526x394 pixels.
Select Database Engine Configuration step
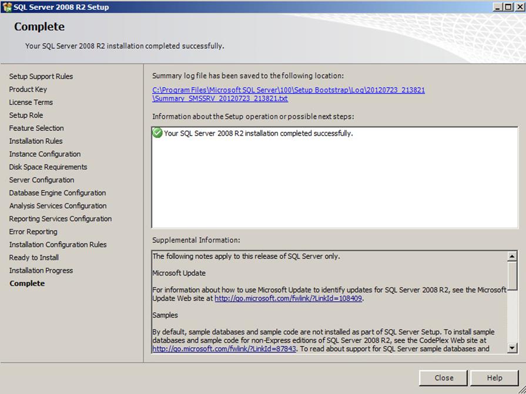58,193
